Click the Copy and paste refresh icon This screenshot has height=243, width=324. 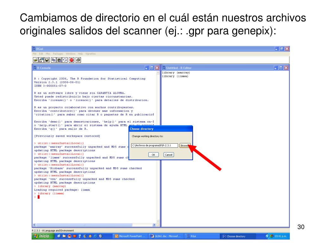65,60
